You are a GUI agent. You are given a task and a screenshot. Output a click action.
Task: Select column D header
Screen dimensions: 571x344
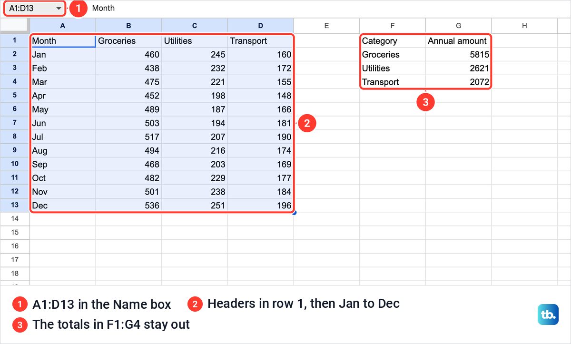(x=261, y=26)
